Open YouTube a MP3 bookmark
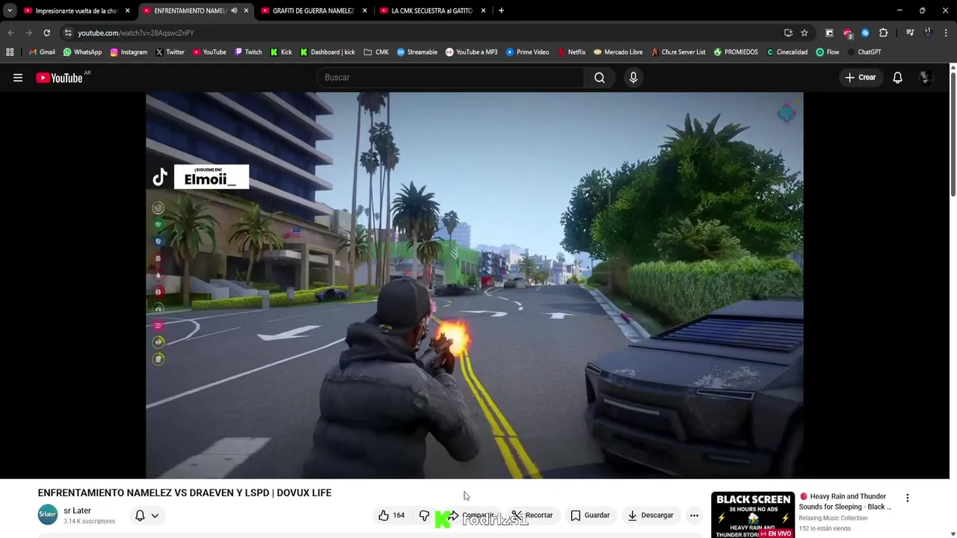957x538 pixels. (x=471, y=52)
